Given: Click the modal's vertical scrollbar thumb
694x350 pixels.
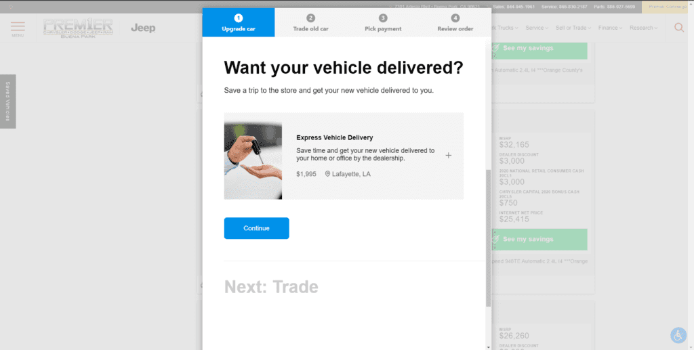Looking at the screenshot, I should [488, 237].
